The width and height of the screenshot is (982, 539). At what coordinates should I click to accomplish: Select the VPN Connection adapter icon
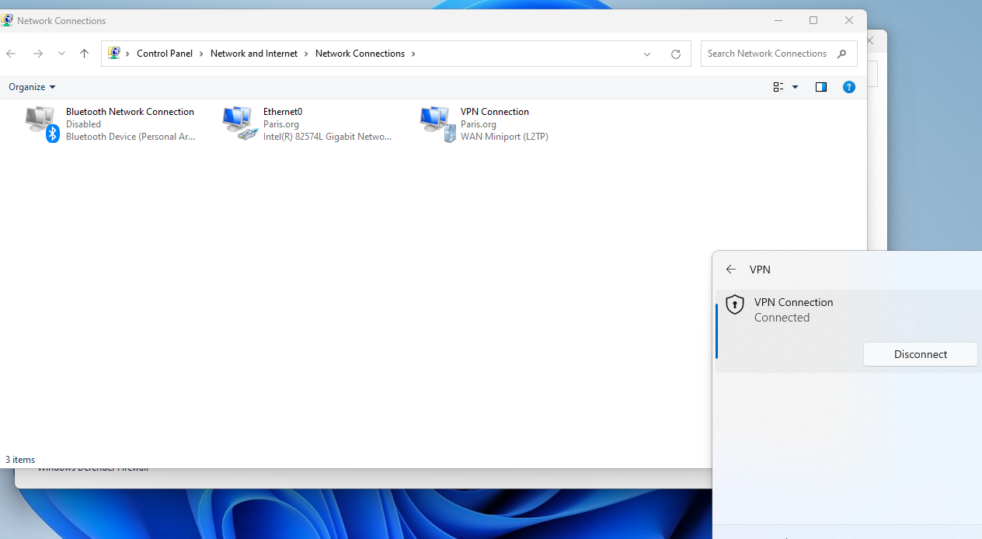(x=437, y=124)
